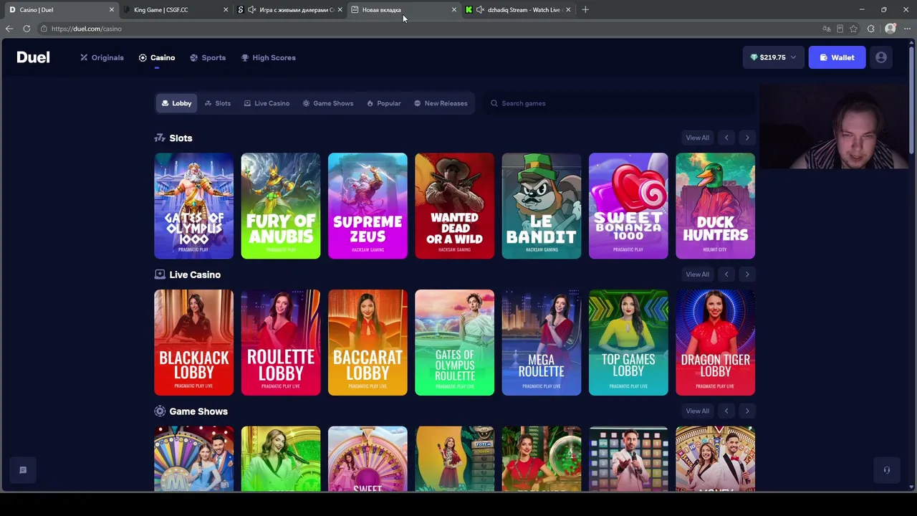Launch Mega Roulette live game

(542, 343)
